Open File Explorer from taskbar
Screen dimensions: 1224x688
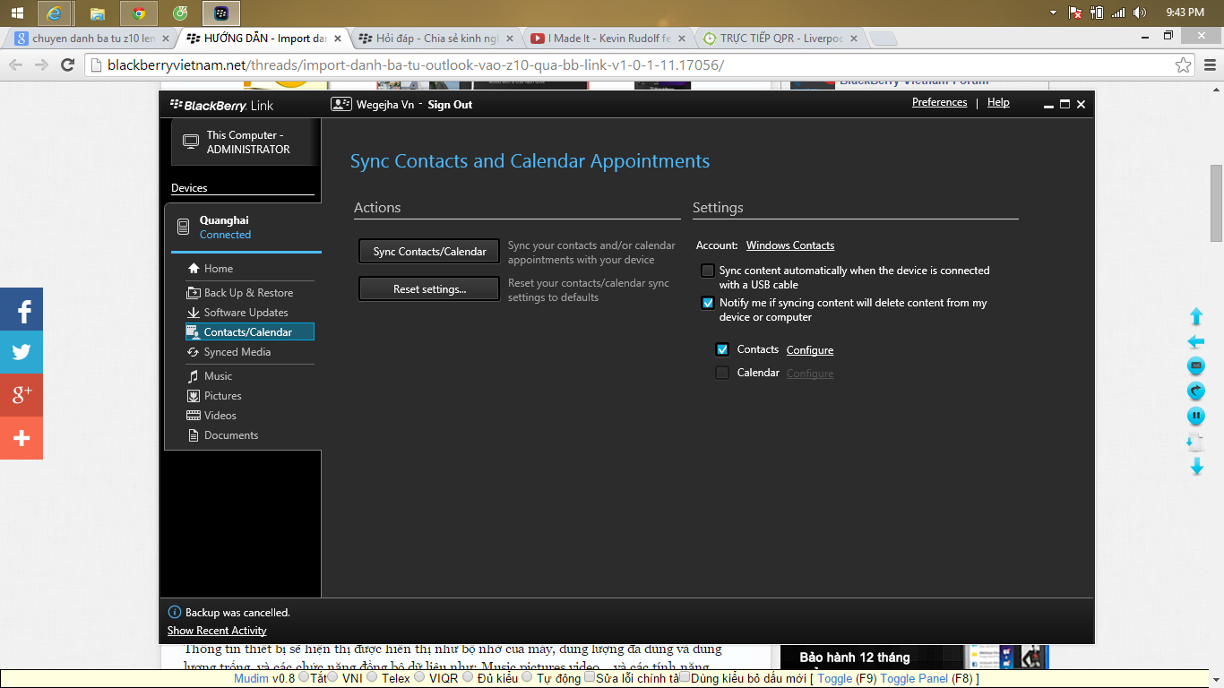[98, 13]
